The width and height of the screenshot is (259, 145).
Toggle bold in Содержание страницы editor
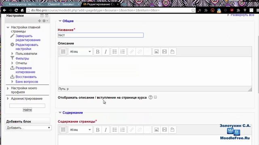[98, 130]
